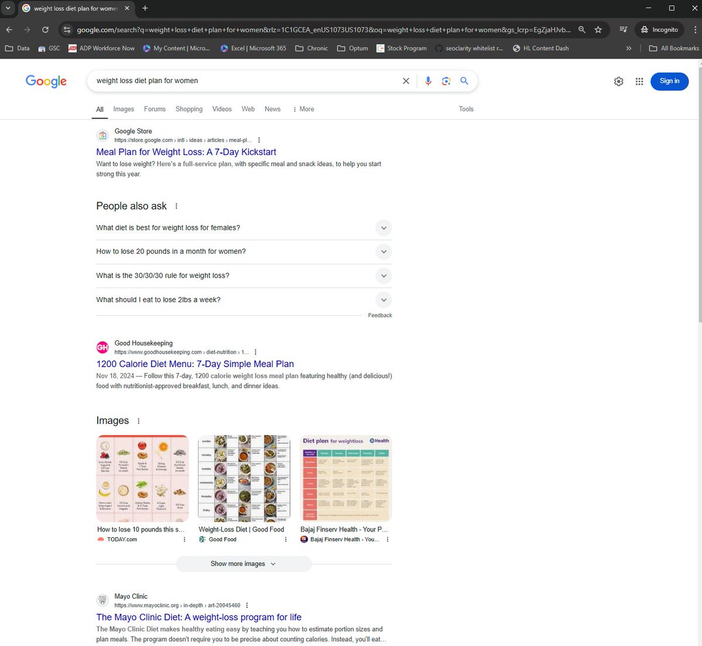Bookmark this page with star icon
The image size is (702, 646).
click(x=598, y=29)
